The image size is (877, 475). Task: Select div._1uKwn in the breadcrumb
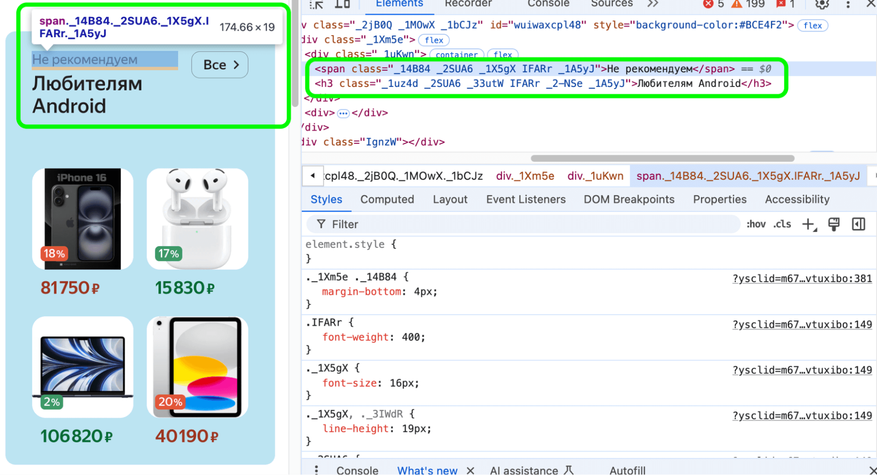[x=595, y=176]
